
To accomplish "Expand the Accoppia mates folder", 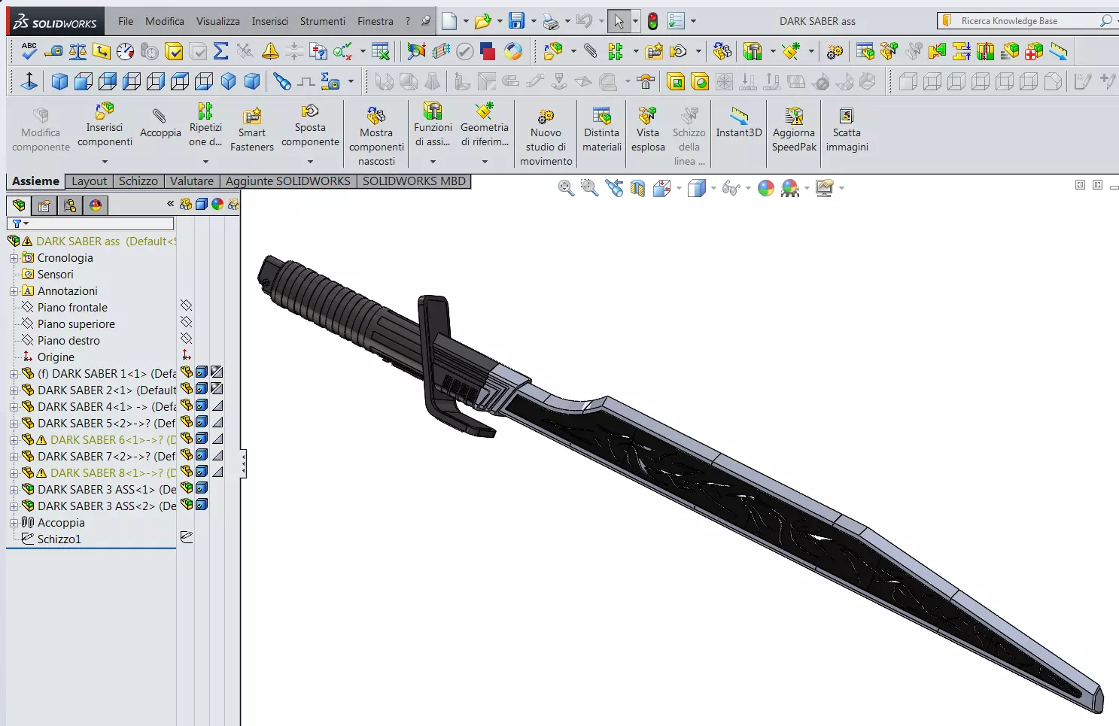I will (x=14, y=523).
